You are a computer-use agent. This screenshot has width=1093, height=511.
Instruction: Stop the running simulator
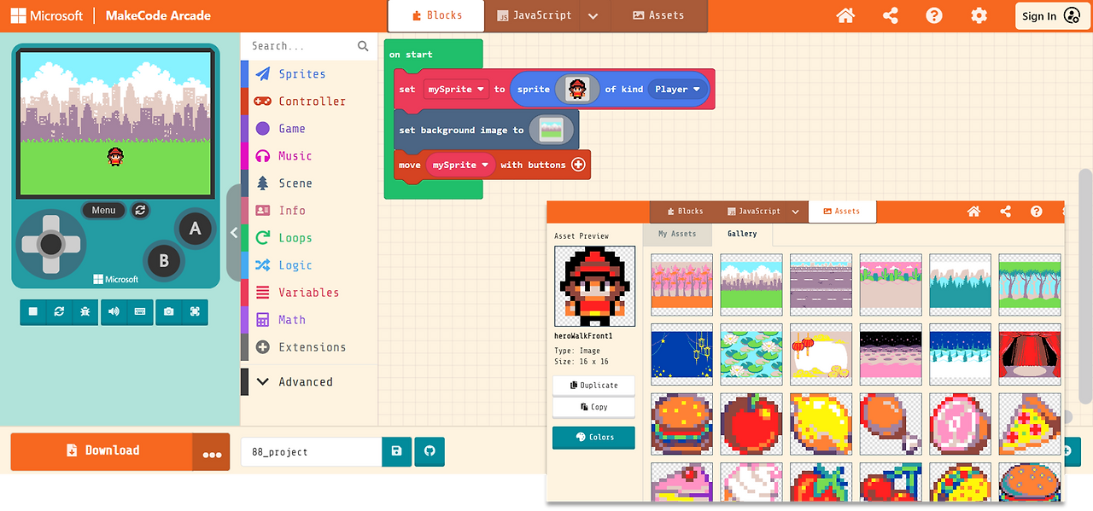(32, 312)
